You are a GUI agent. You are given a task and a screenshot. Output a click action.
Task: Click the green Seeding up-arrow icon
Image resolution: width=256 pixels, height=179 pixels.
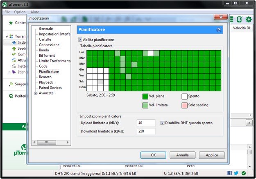(14, 49)
